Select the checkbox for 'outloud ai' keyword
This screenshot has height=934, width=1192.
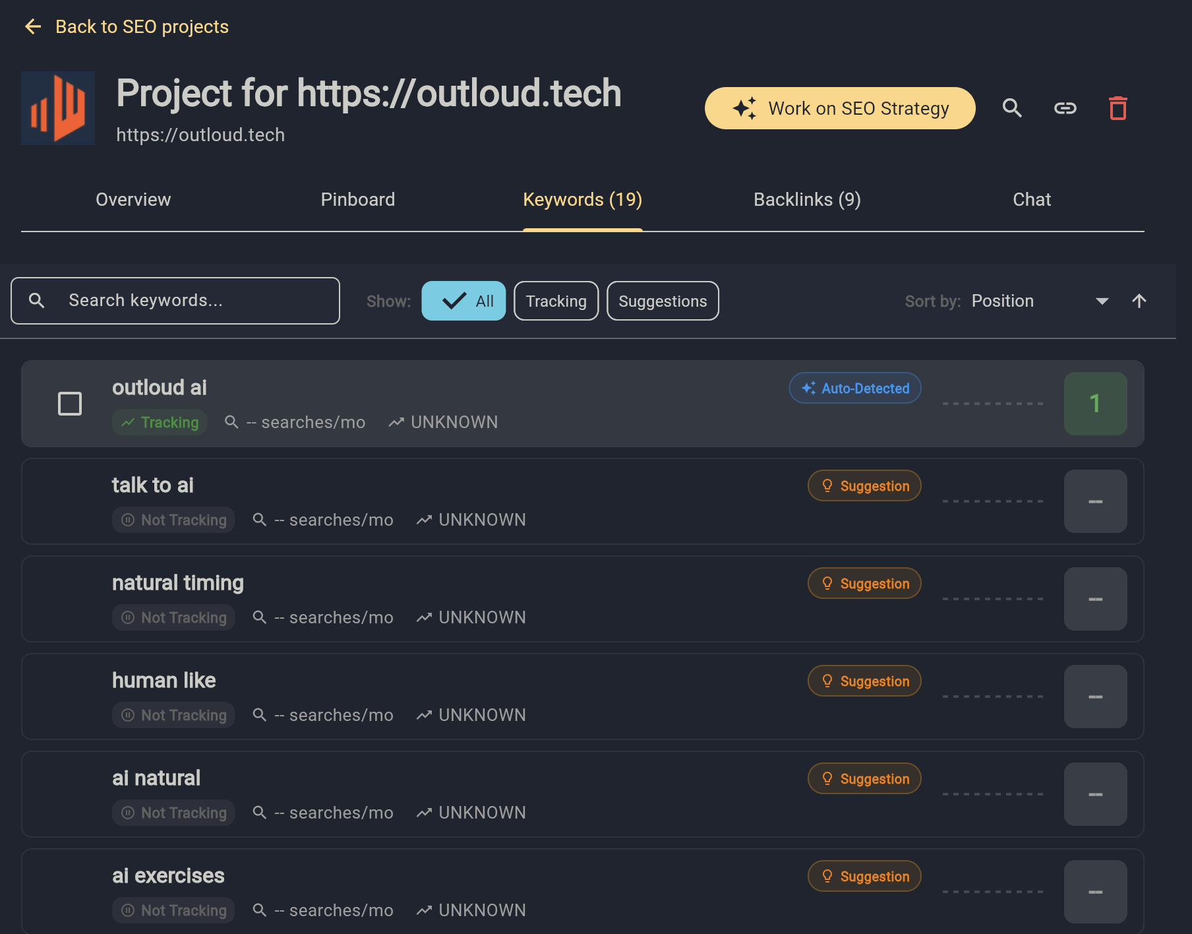(x=69, y=403)
